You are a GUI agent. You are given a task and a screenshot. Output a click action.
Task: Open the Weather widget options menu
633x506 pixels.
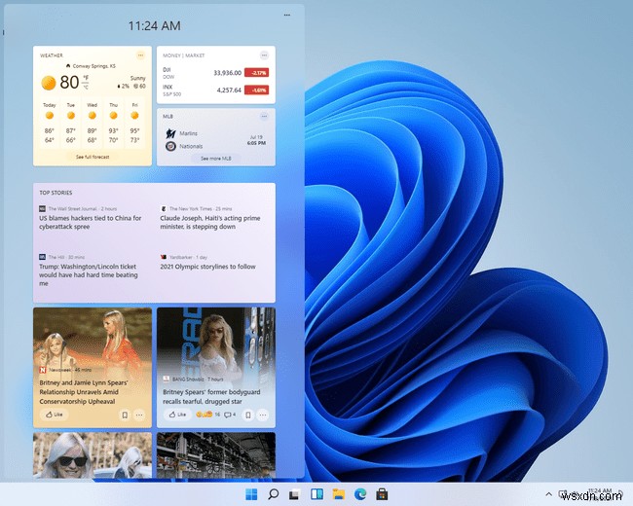coord(140,55)
